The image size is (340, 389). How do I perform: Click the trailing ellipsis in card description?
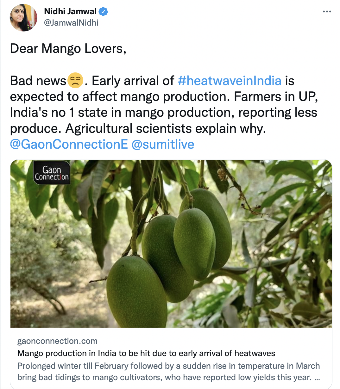pos(317,378)
